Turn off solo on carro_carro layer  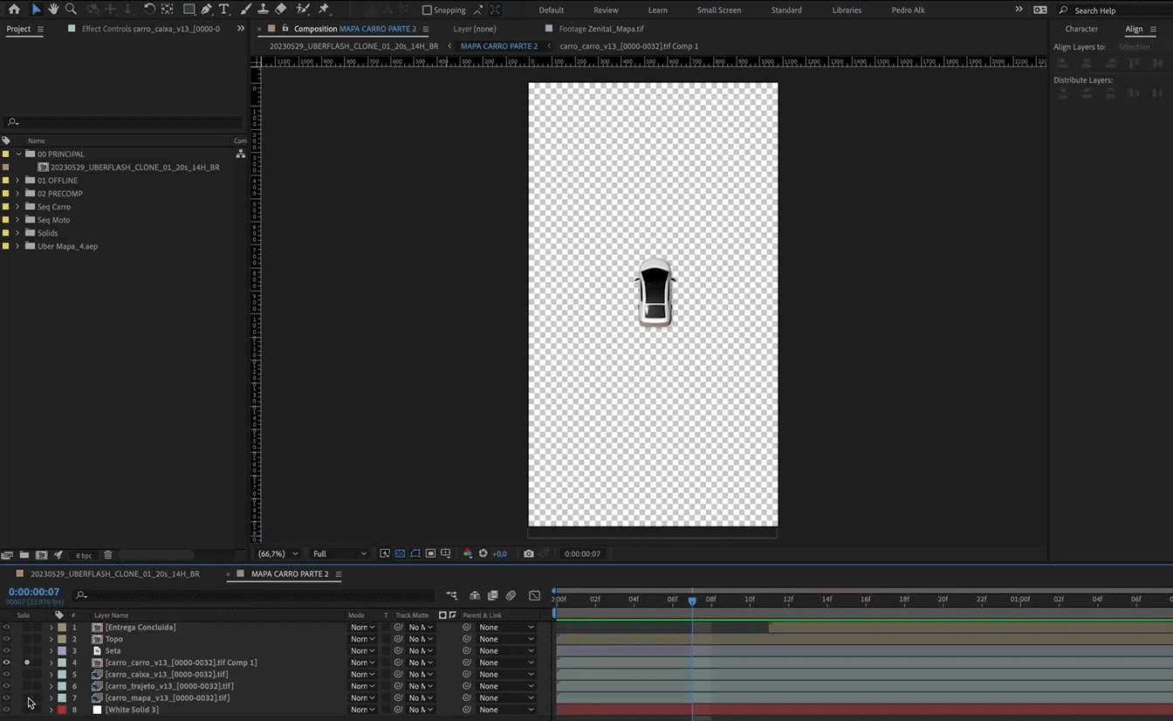[x=27, y=663]
